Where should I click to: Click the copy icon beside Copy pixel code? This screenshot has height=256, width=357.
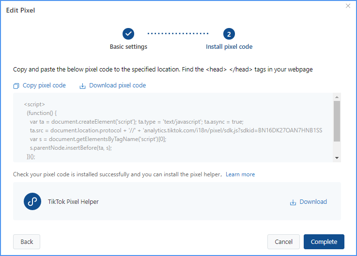(16, 86)
